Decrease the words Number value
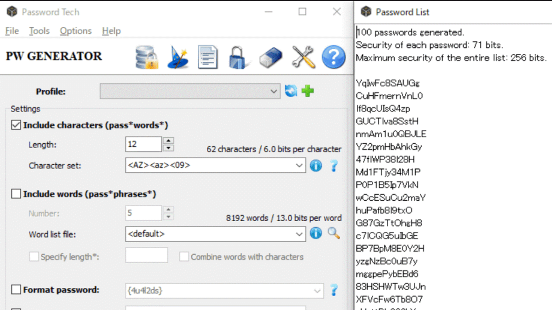Screen dimensions: 552x310 [x=168, y=217]
